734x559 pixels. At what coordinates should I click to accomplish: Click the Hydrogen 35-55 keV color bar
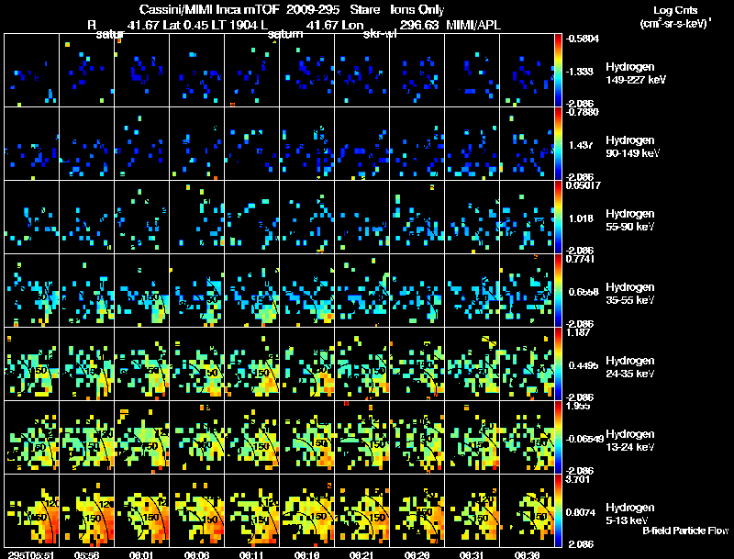(558, 291)
